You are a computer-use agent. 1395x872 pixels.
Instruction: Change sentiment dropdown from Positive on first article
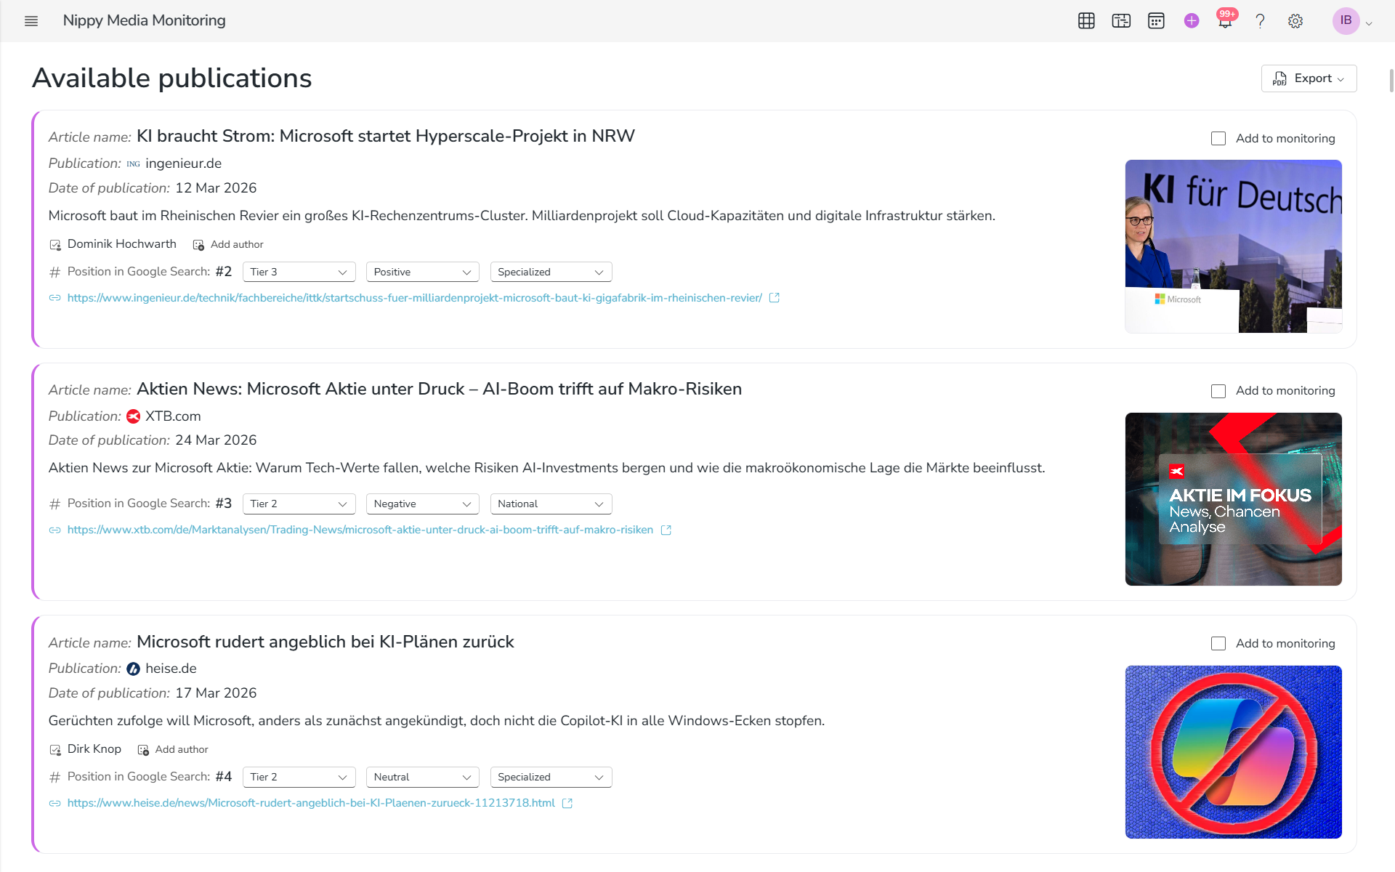click(x=422, y=271)
